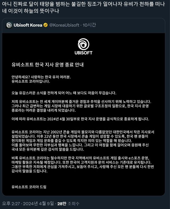
Task: Click the line starting 오늘 유감스러운 소식을
Action: (64, 93)
